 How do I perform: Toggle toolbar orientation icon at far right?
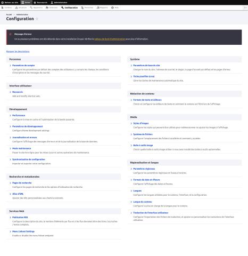tap(245, 7)
